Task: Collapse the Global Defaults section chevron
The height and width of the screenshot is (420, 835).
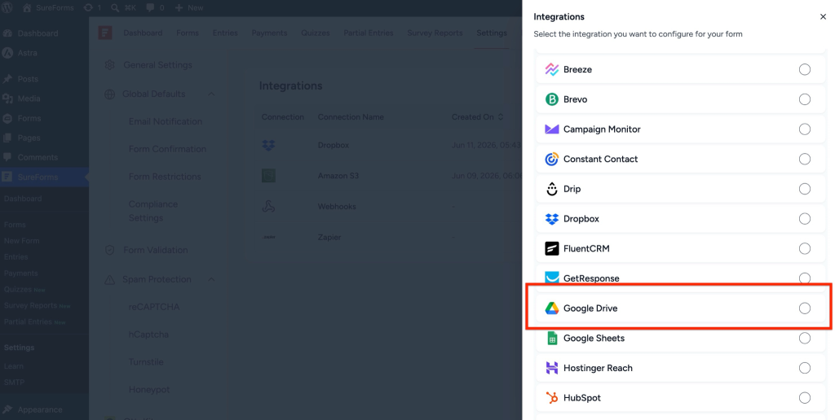Action: (x=211, y=94)
